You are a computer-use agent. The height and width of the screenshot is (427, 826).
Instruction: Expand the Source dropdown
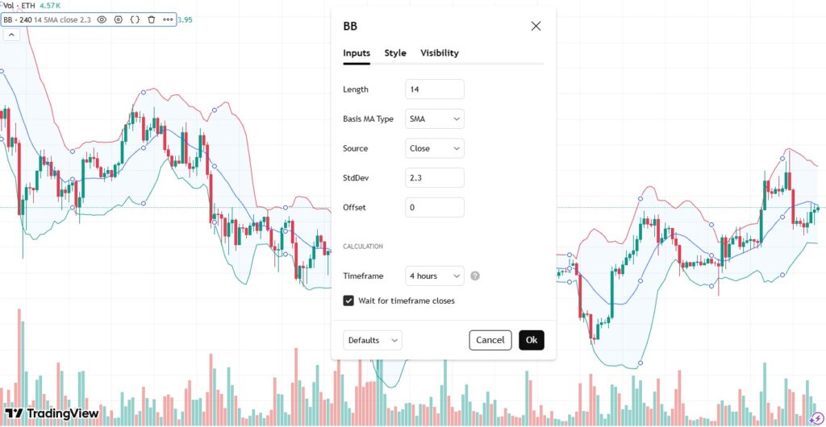435,148
